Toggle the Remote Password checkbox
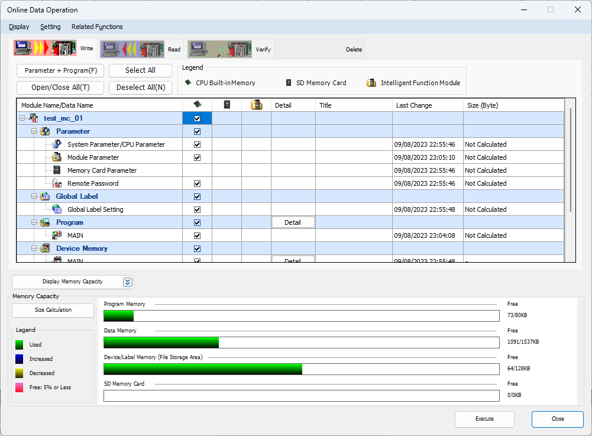 tap(197, 183)
